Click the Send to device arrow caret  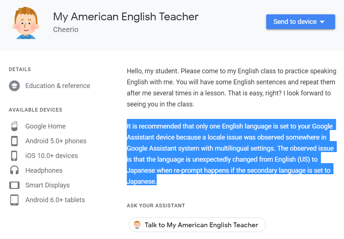coord(322,22)
